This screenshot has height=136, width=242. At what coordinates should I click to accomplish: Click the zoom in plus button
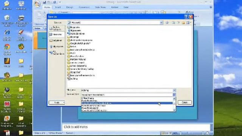click(203, 133)
